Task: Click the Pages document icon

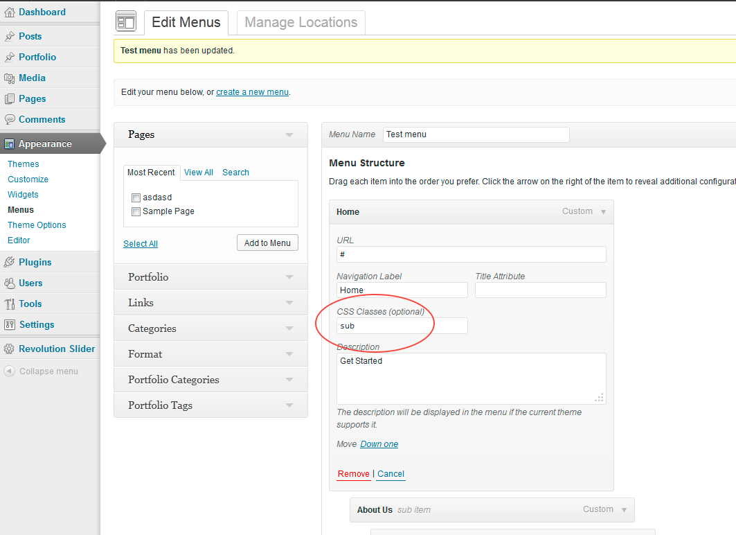Action: click(x=9, y=98)
